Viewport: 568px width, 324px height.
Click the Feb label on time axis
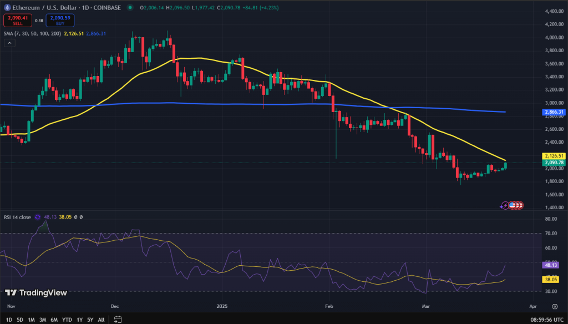coord(329,306)
